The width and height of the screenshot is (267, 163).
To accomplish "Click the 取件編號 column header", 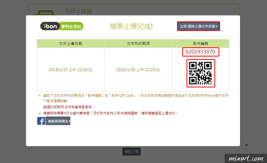I will [x=200, y=44].
